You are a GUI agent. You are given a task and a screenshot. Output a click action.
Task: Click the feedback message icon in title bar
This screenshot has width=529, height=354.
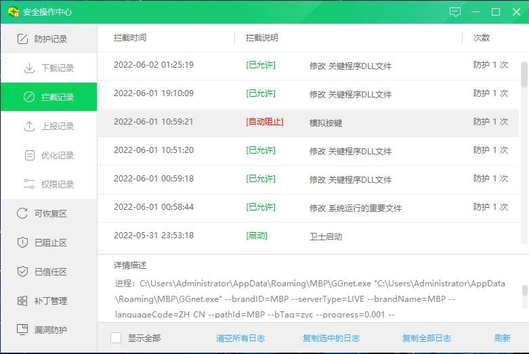click(x=454, y=12)
